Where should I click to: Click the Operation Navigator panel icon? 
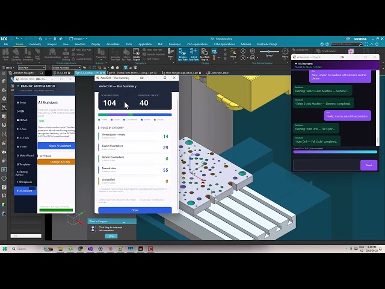[x=4, y=108]
